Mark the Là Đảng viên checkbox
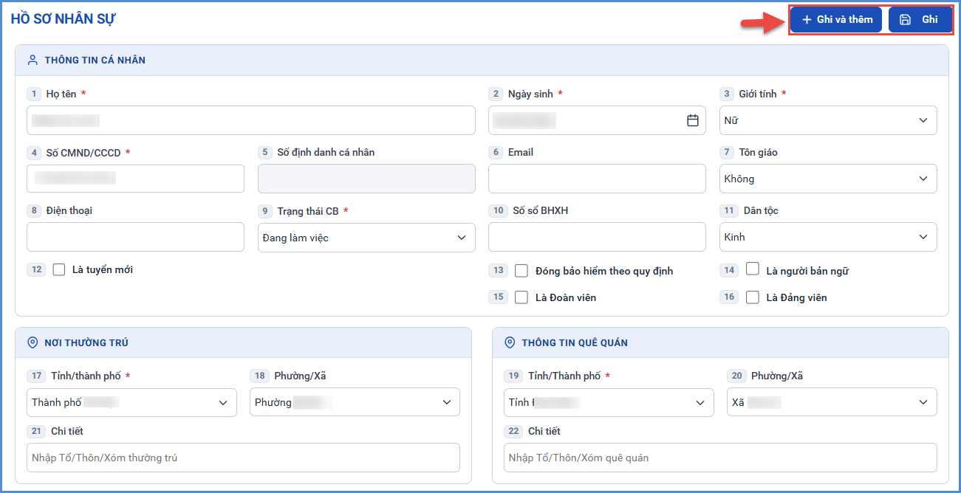The image size is (961, 493). (x=753, y=297)
